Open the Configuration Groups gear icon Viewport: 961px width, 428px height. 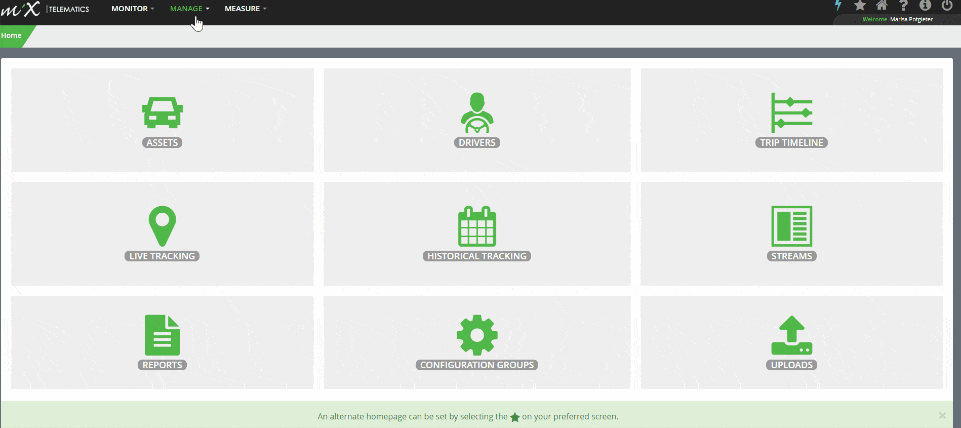click(x=477, y=335)
